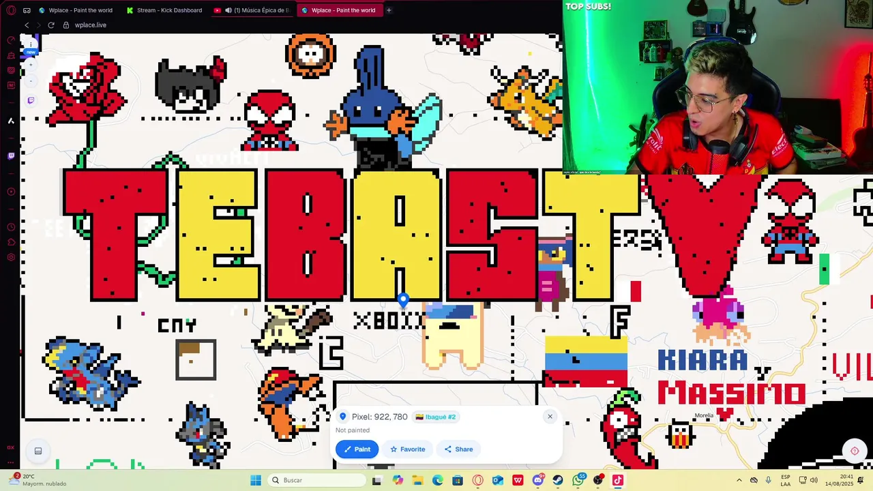Mute the YouTube tab via speaker icon

(x=228, y=10)
